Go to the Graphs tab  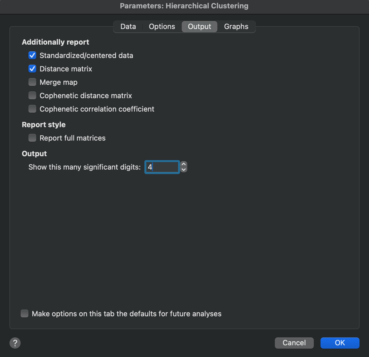[x=236, y=27]
